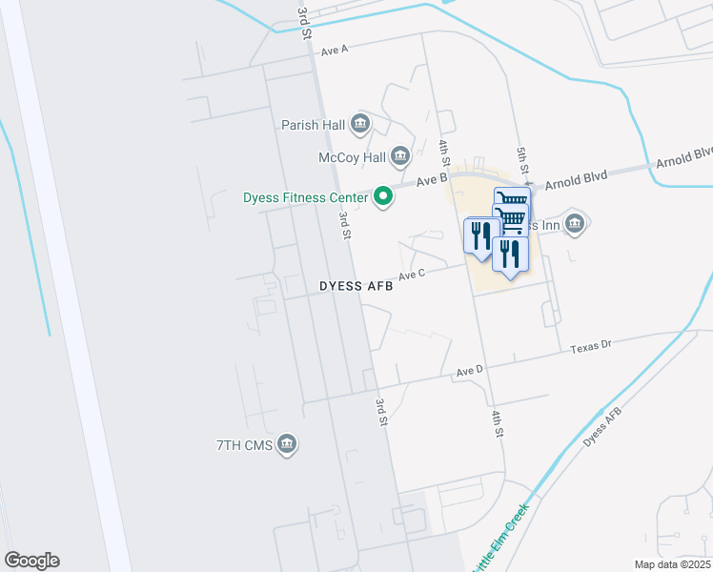Image resolution: width=713 pixels, height=572 pixels.
Task: Click the Texas Dr road label
Action: tap(591, 347)
